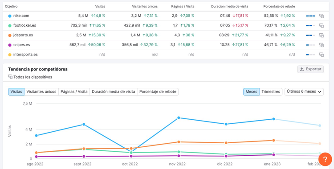
Task: Click the purple snipes.es color dot
Action: [10, 45]
